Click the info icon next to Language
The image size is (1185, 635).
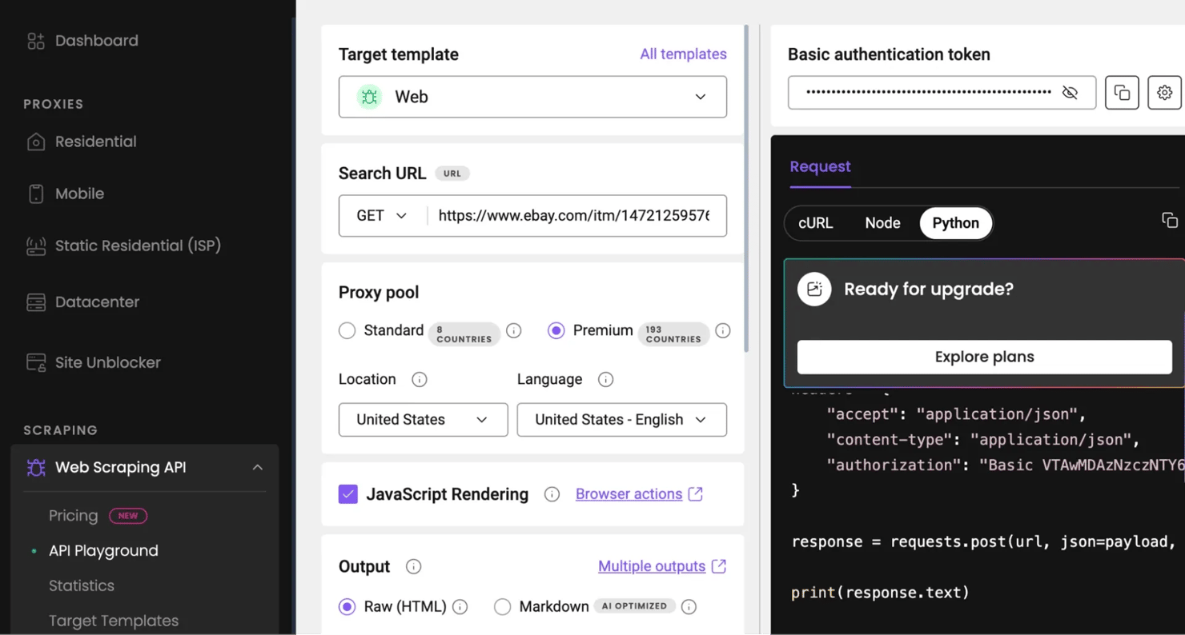[605, 379]
